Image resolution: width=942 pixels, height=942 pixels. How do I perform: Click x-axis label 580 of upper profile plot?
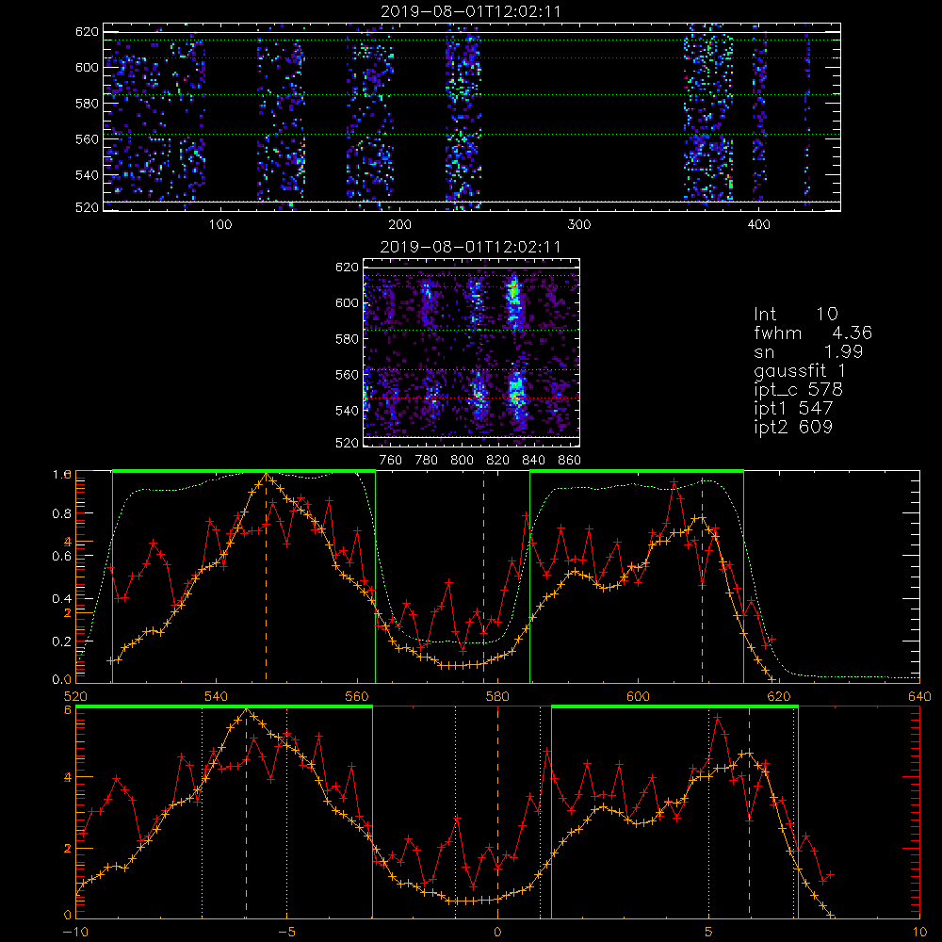497,697
